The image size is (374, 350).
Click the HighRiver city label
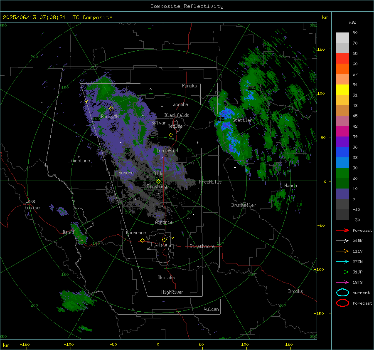pos(172,292)
